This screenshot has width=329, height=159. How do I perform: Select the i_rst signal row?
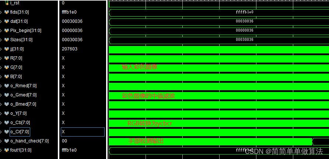[29, 3]
